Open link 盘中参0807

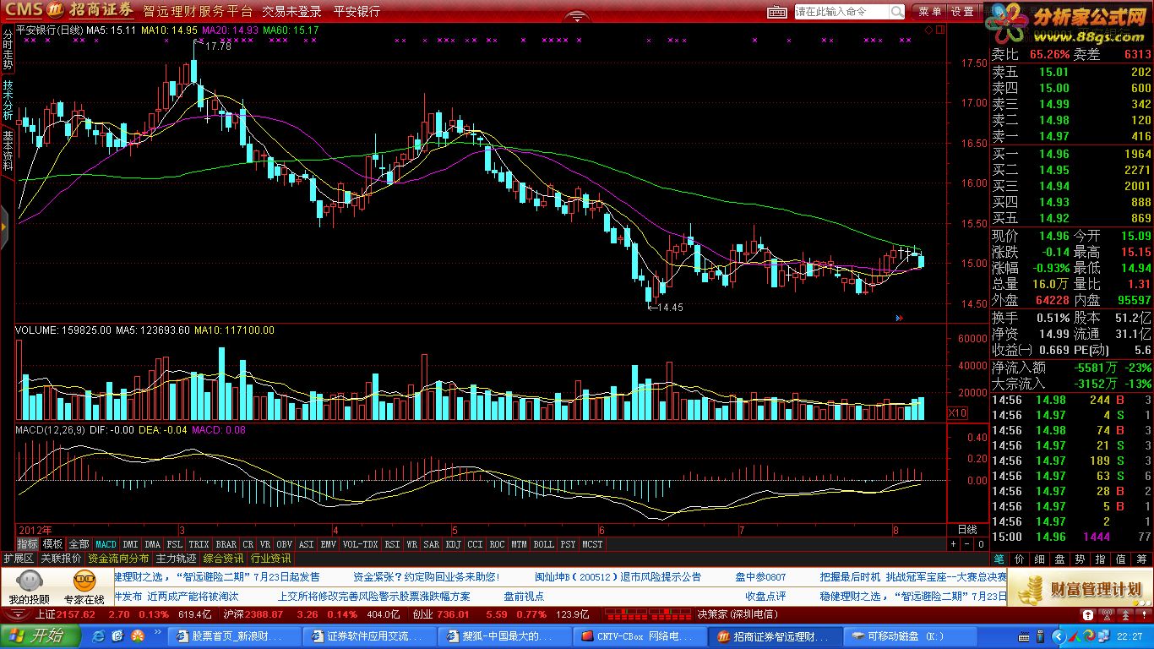tap(760, 577)
